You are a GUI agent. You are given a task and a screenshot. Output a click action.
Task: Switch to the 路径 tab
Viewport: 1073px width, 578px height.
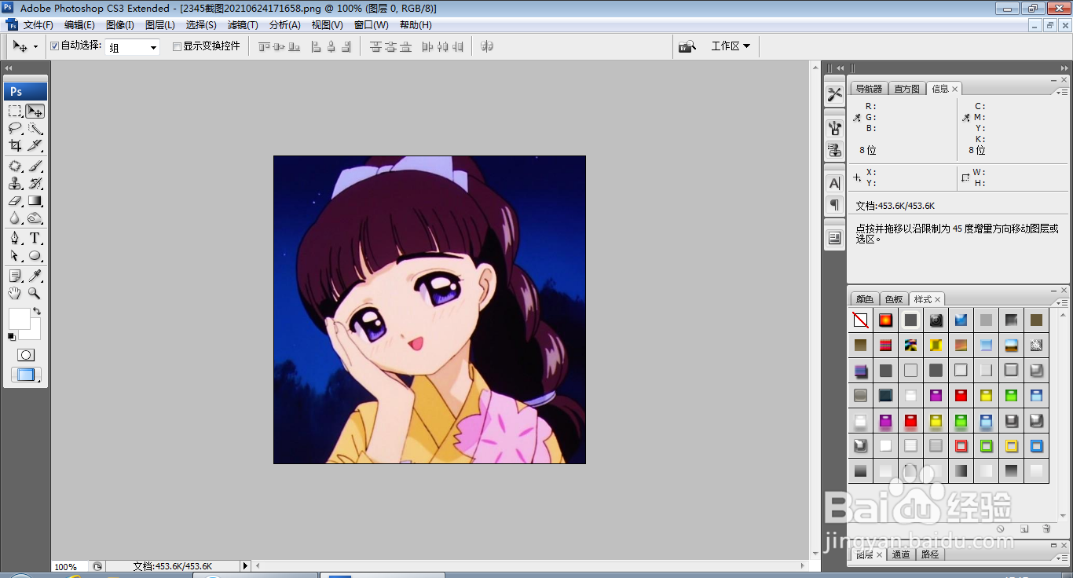(x=930, y=554)
